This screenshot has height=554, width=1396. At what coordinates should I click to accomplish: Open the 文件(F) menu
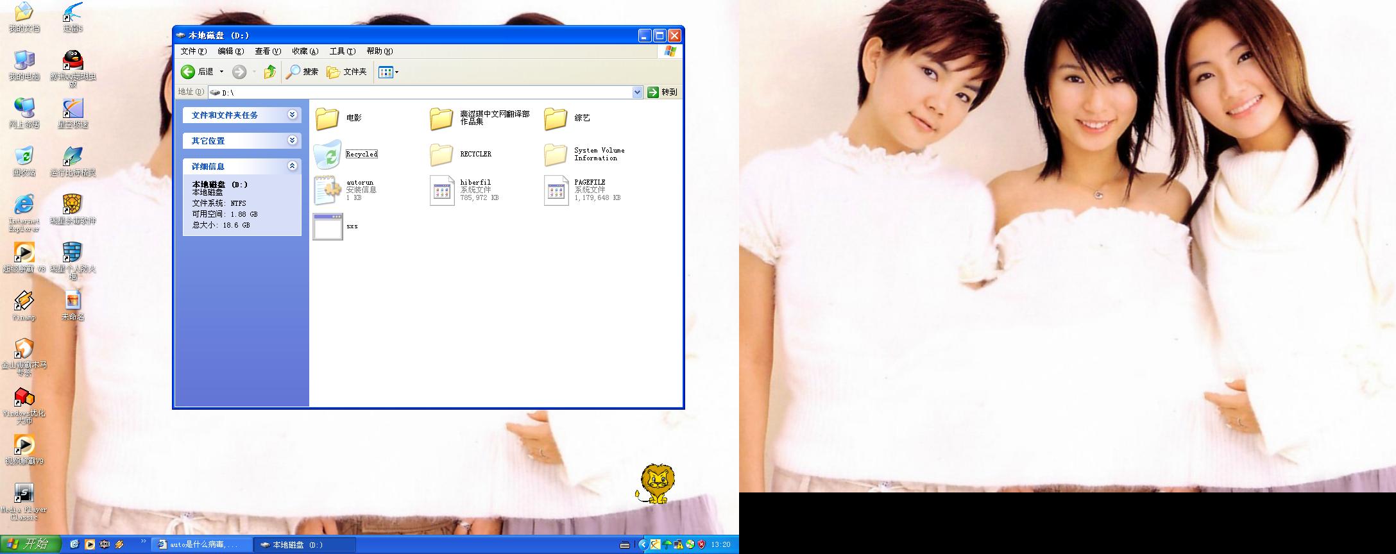click(194, 51)
